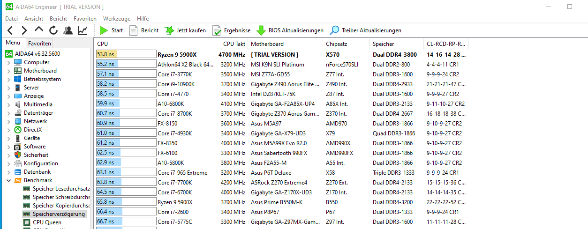
Task: Switch to the Favoriten tab
Action: pos(39,44)
